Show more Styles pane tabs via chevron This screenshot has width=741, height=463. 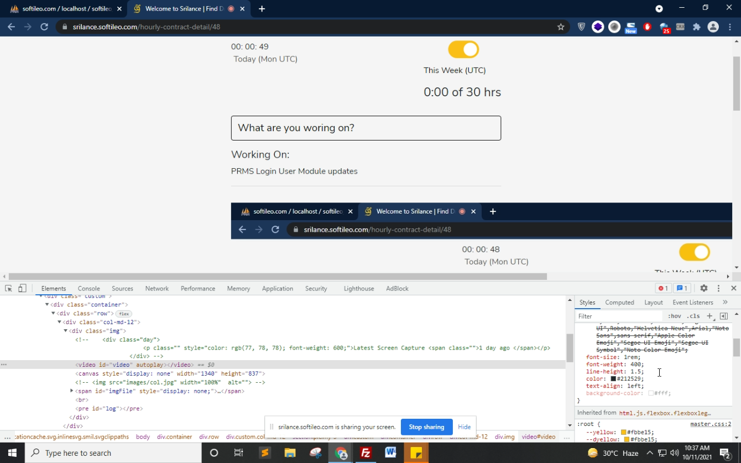tap(725, 303)
